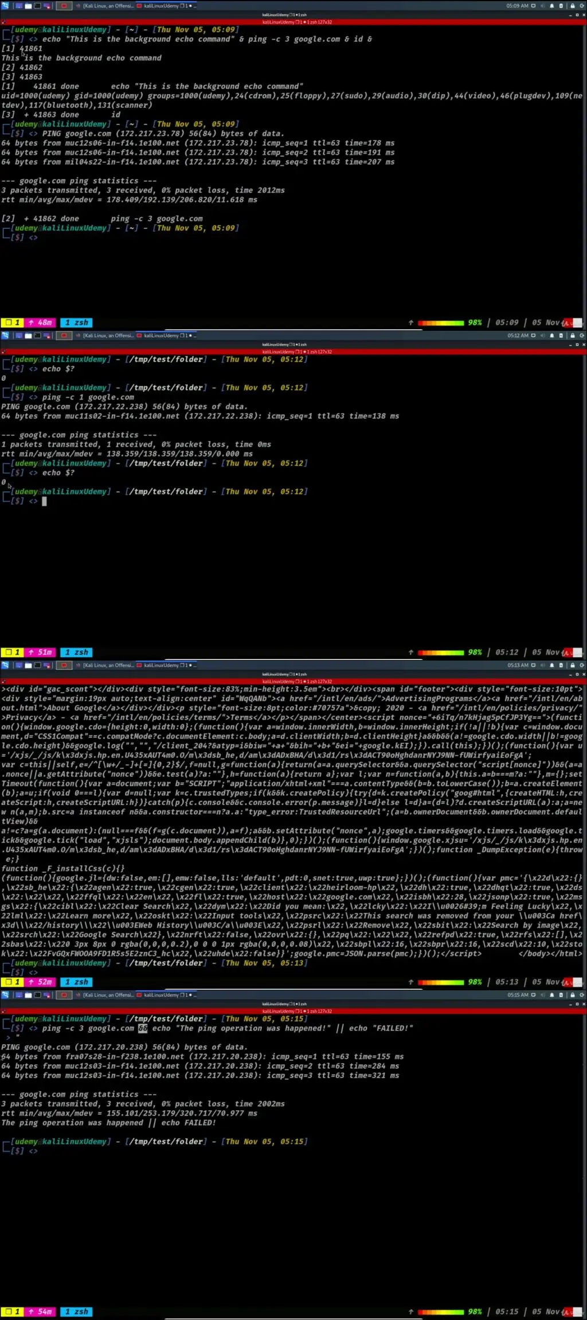
Task: Select the '1 zsh' tmux window beside 51m
Action: click(76, 653)
